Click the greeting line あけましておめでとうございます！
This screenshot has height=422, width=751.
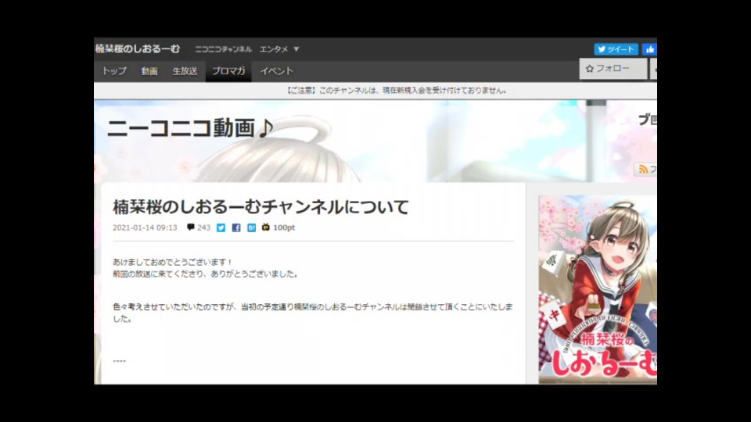pyautogui.click(x=173, y=263)
